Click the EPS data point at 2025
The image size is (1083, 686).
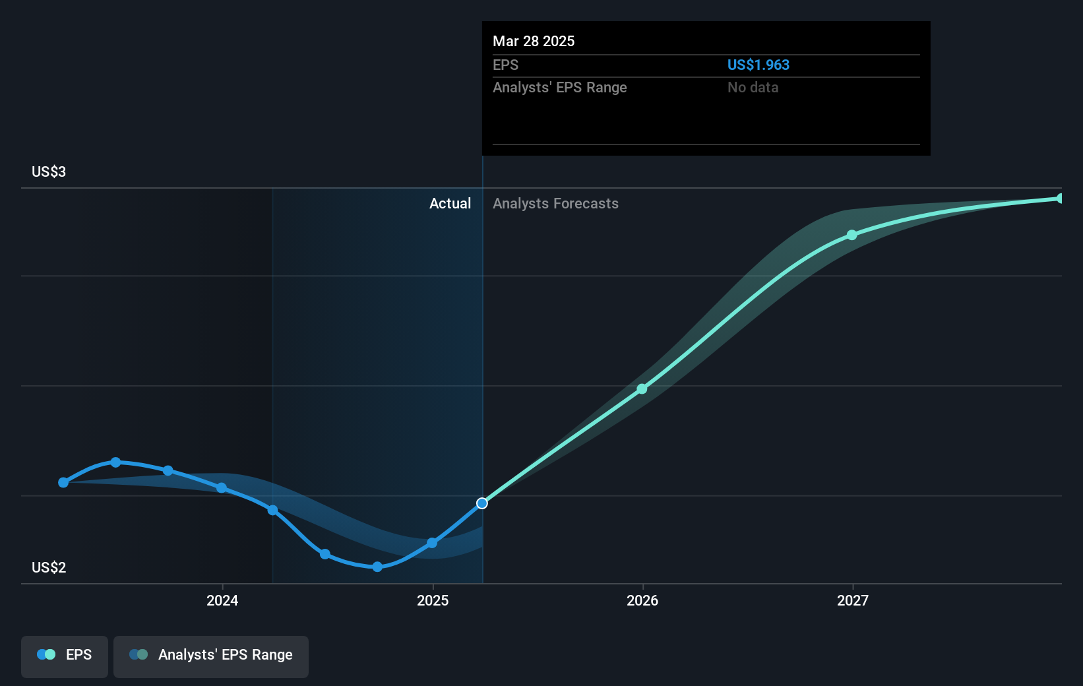click(432, 543)
